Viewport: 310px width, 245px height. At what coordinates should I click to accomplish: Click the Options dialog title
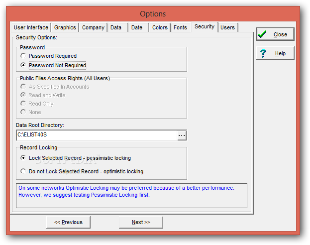click(153, 14)
